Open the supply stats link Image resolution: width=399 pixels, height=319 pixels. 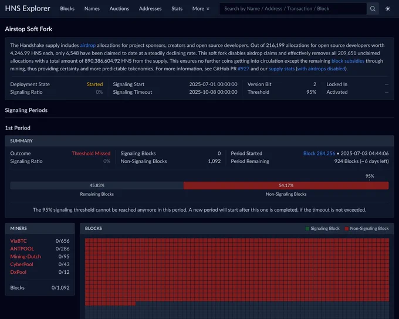pyautogui.click(x=282, y=69)
